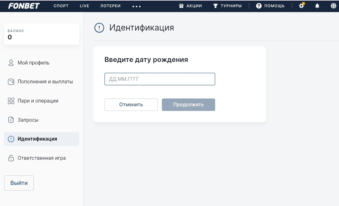Click the lock icon for Ответственная игра

[x=11, y=158]
